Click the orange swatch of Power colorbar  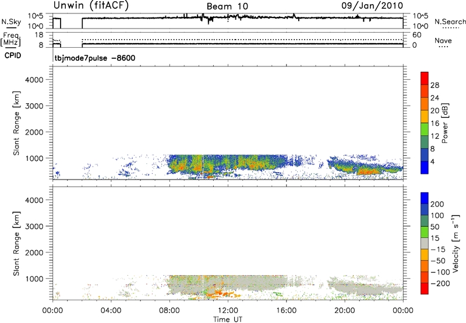425,104
